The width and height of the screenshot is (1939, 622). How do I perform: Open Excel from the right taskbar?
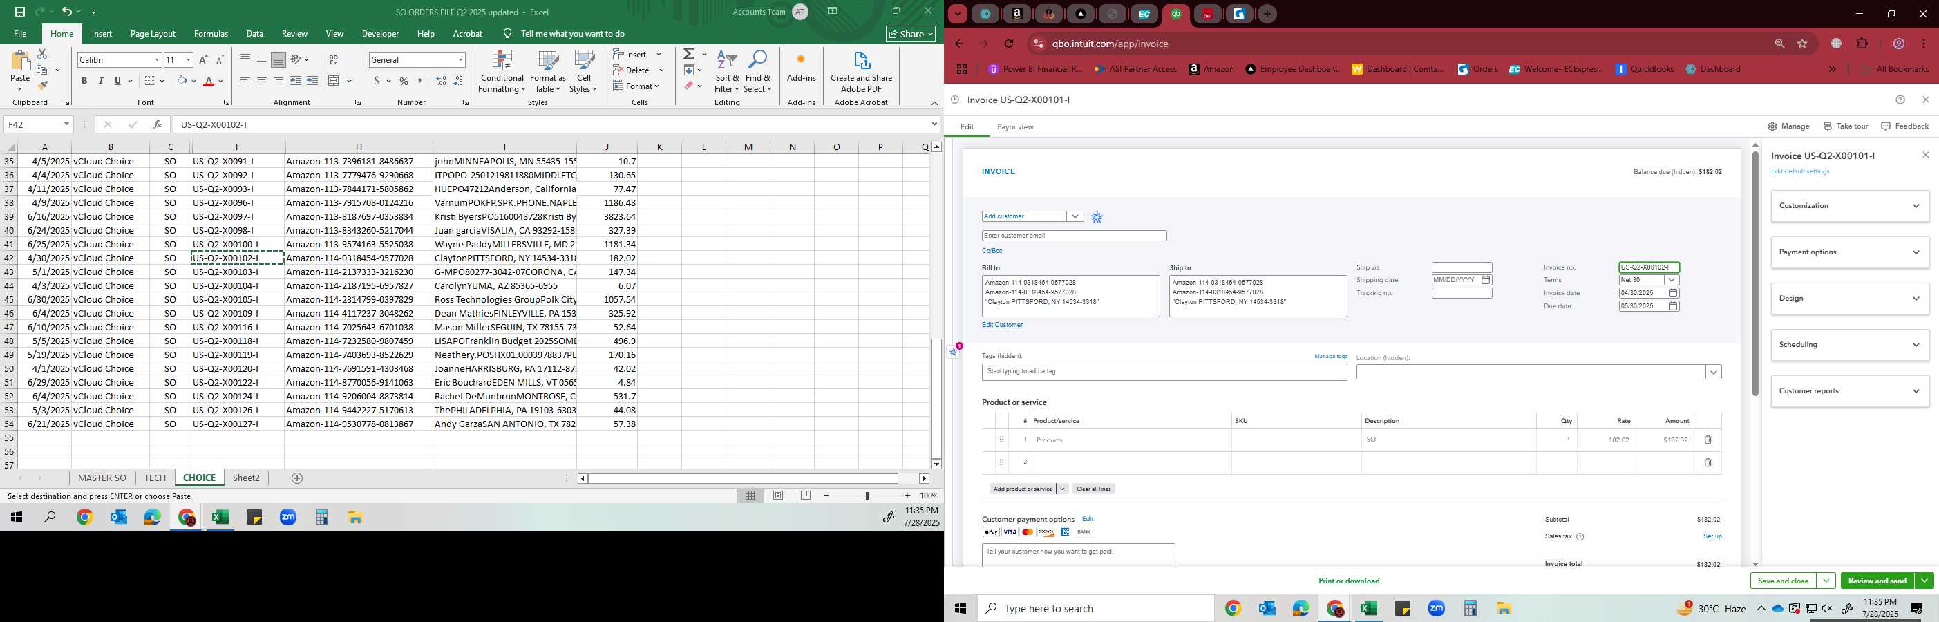tap(1368, 608)
